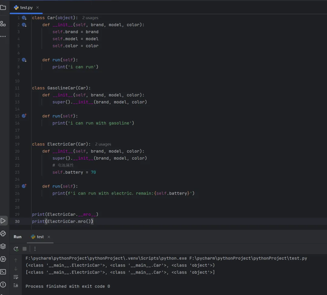Click the Stop process button
Screen dimensions: 327x295
click(25, 249)
